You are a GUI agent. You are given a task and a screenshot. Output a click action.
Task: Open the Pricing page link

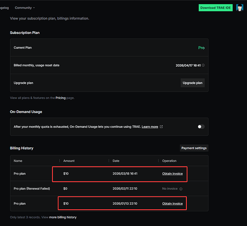coord(61,98)
